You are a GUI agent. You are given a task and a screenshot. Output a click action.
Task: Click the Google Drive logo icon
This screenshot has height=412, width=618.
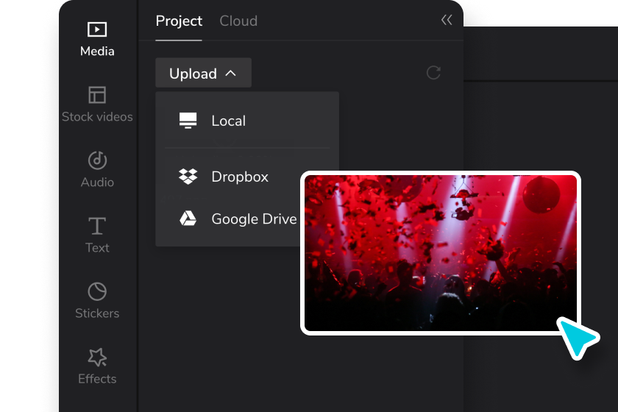[188, 219]
